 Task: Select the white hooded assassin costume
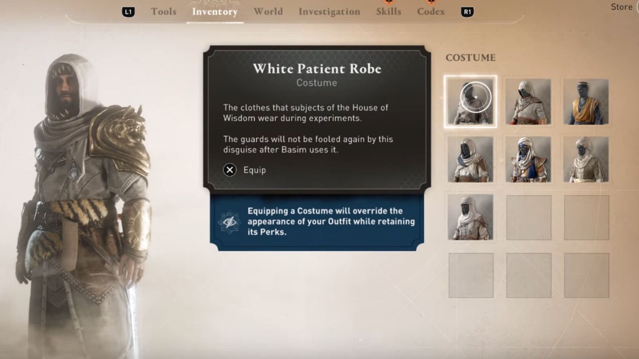click(x=528, y=102)
